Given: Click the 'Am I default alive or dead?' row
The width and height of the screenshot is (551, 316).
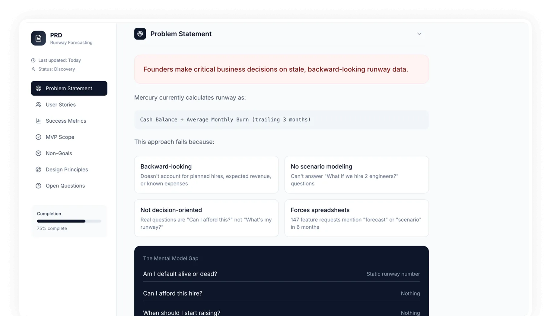Looking at the screenshot, I should tap(281, 274).
